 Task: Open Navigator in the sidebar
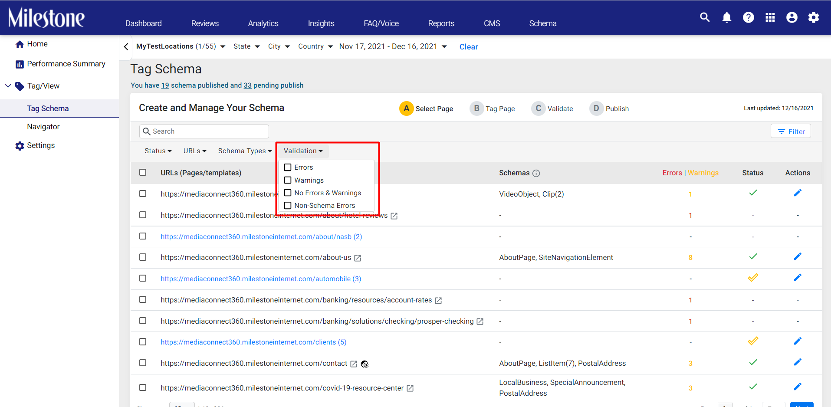43,127
